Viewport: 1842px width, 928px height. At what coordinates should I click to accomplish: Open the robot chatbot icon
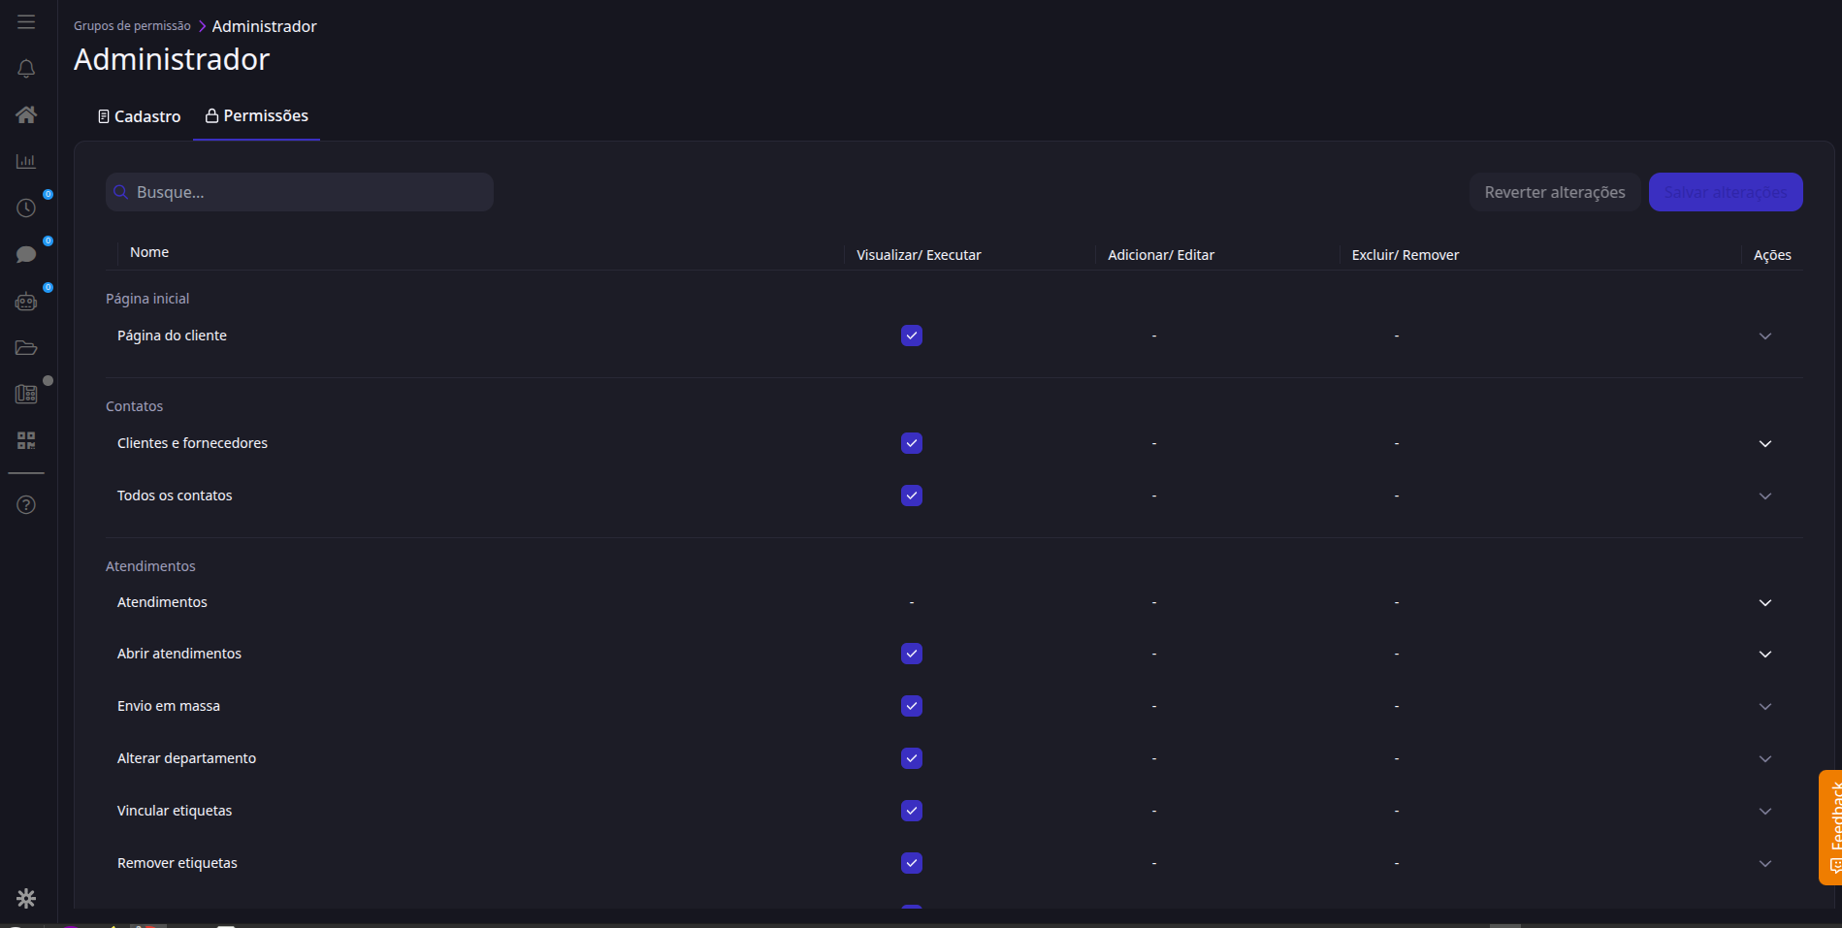(x=26, y=302)
